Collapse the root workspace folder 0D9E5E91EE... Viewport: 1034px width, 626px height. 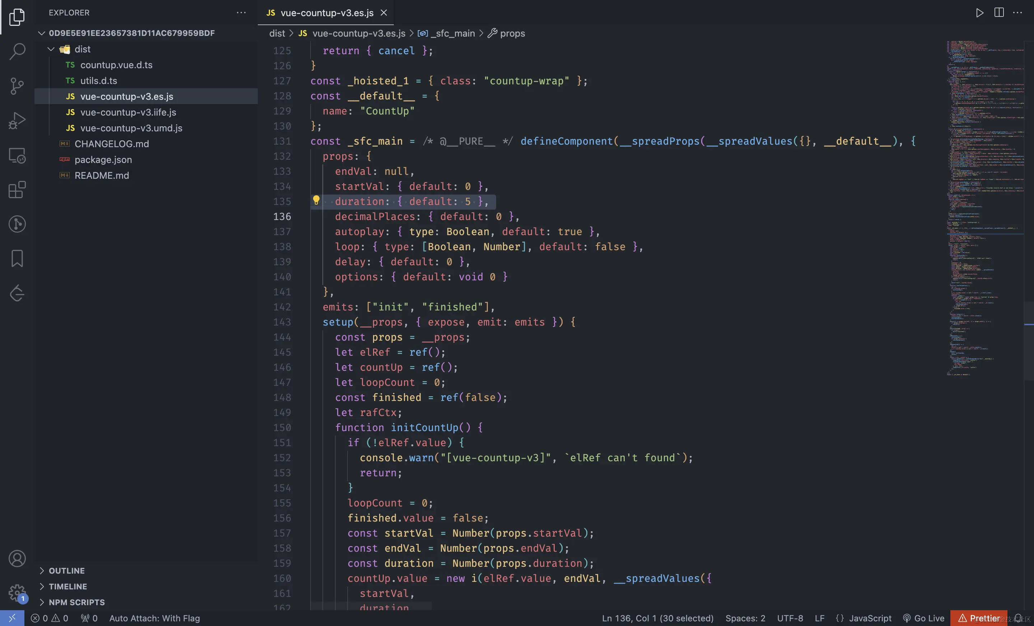tap(132, 33)
